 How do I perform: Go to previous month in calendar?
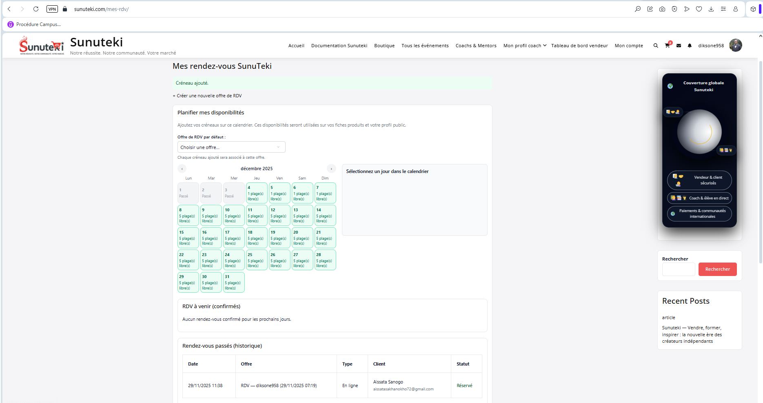point(182,169)
